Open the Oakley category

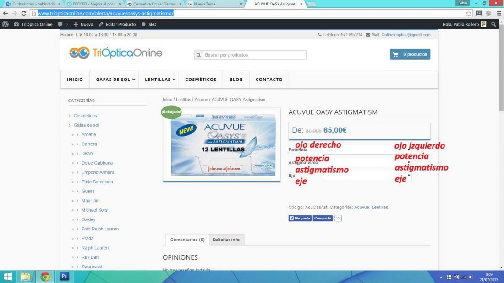click(88, 219)
